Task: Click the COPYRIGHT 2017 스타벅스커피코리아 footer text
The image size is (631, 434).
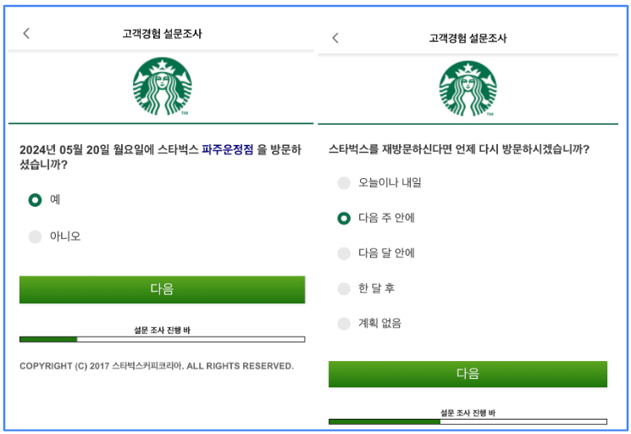Action: point(157,366)
